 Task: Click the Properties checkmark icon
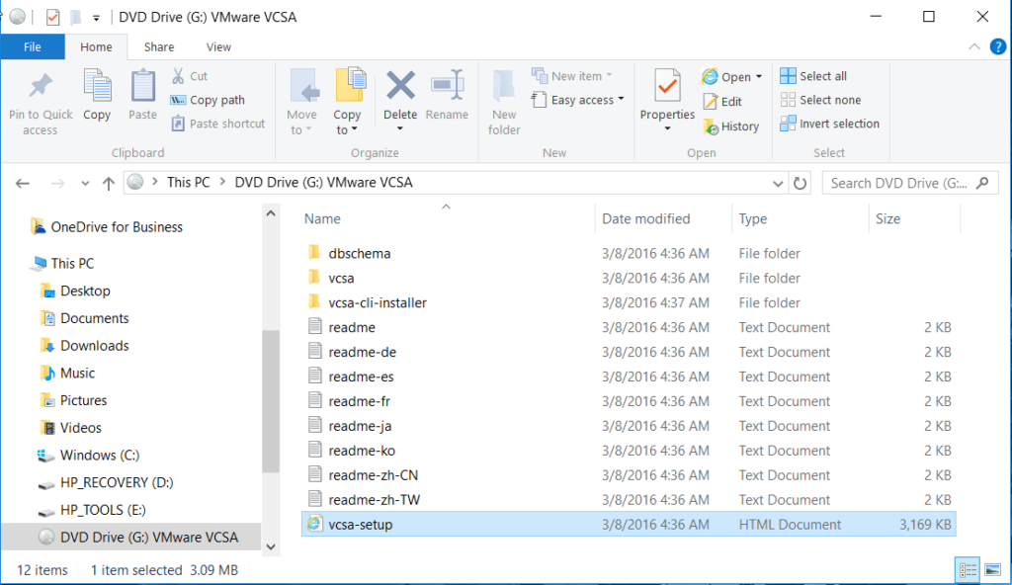pyautogui.click(x=667, y=86)
